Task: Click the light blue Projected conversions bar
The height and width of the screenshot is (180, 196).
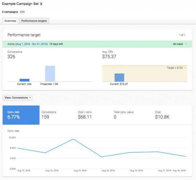Action: coord(50,74)
